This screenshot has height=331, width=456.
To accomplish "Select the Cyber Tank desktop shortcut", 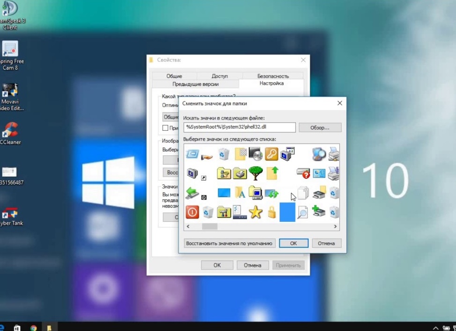I will pyautogui.click(x=10, y=217).
